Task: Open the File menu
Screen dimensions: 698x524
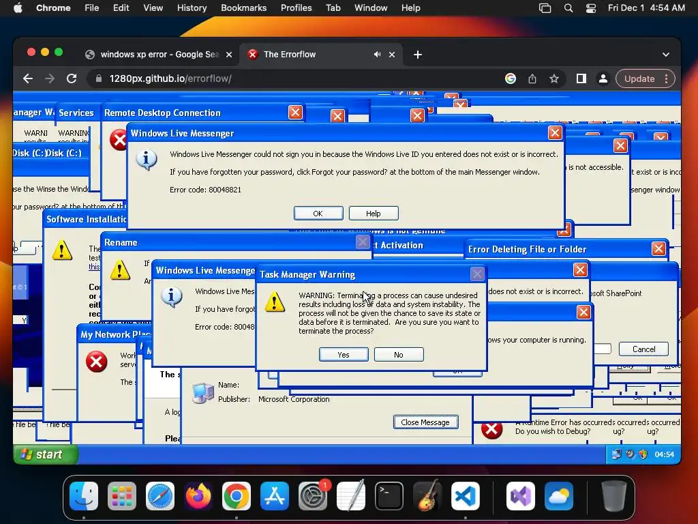Action: coord(92,8)
